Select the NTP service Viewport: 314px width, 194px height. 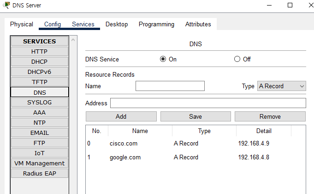click(x=40, y=122)
